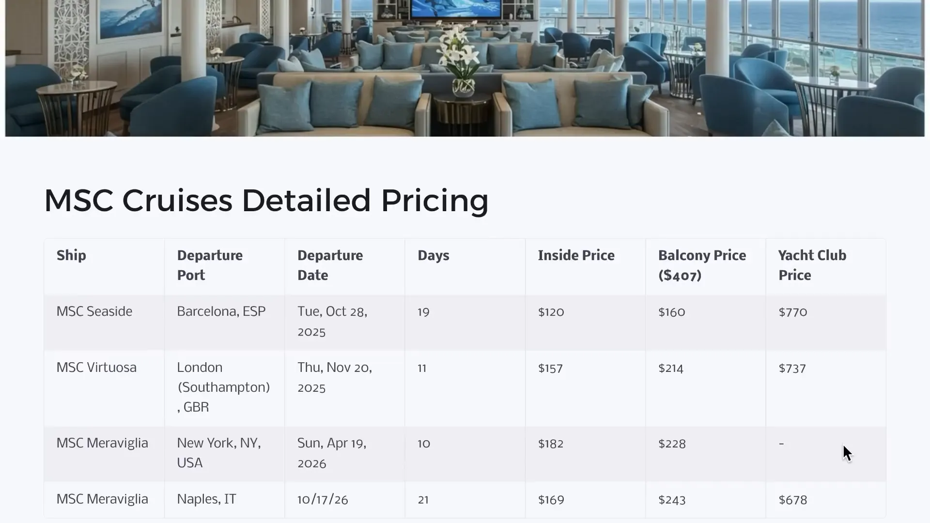This screenshot has height=523, width=930.
Task: Click the $214 balcony price cell
Action: point(670,368)
